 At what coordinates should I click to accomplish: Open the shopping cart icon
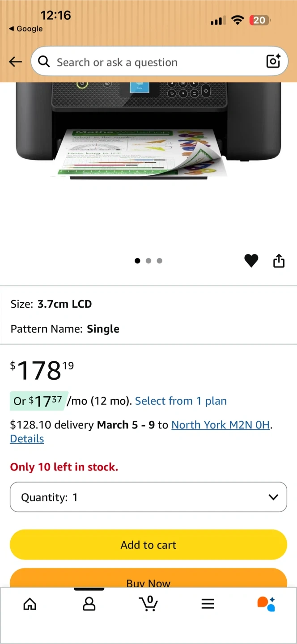click(x=148, y=603)
